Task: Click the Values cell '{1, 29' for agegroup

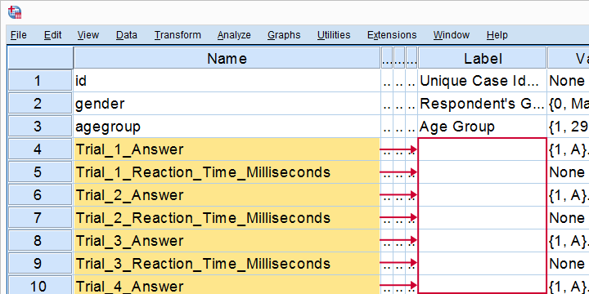Action: 569,127
